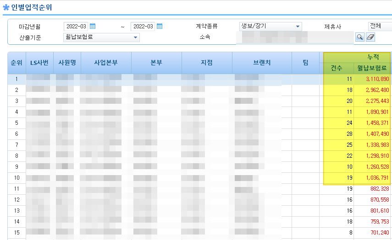Click premium value 1,890,901
The height and width of the screenshot is (240, 392).
[377, 112]
